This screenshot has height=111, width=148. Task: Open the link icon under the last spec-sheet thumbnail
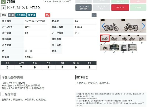[133, 52]
